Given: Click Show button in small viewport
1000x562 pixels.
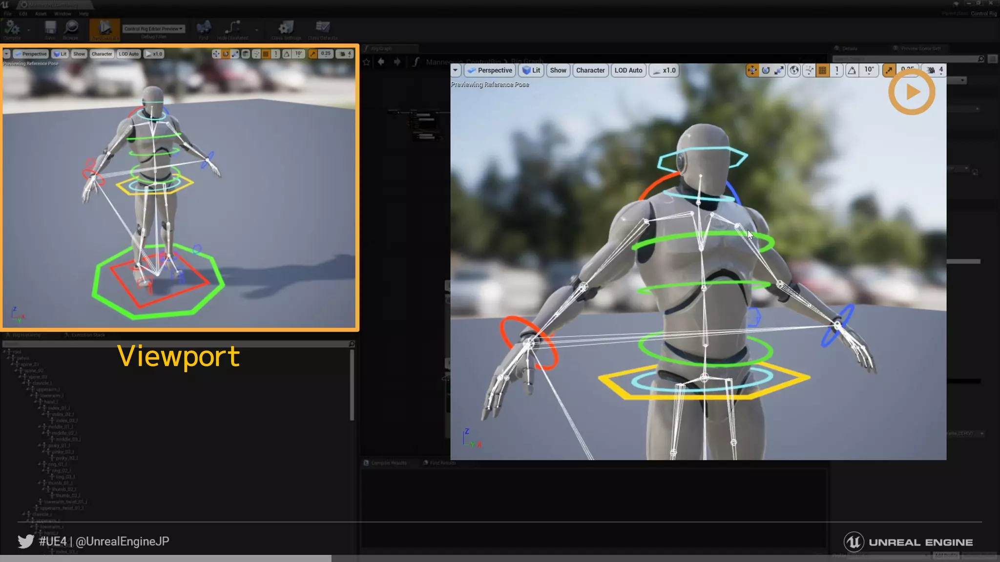Looking at the screenshot, I should point(79,54).
